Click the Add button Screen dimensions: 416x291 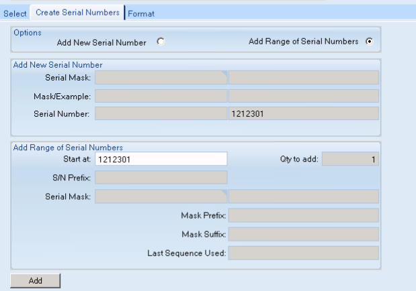click(36, 281)
